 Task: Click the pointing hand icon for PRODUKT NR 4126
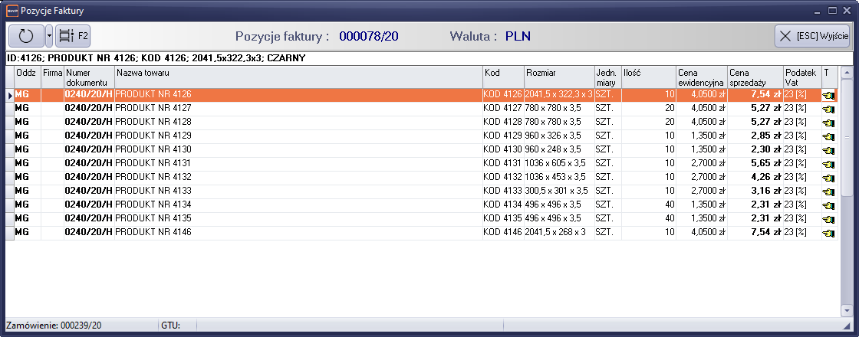pyautogui.click(x=829, y=95)
